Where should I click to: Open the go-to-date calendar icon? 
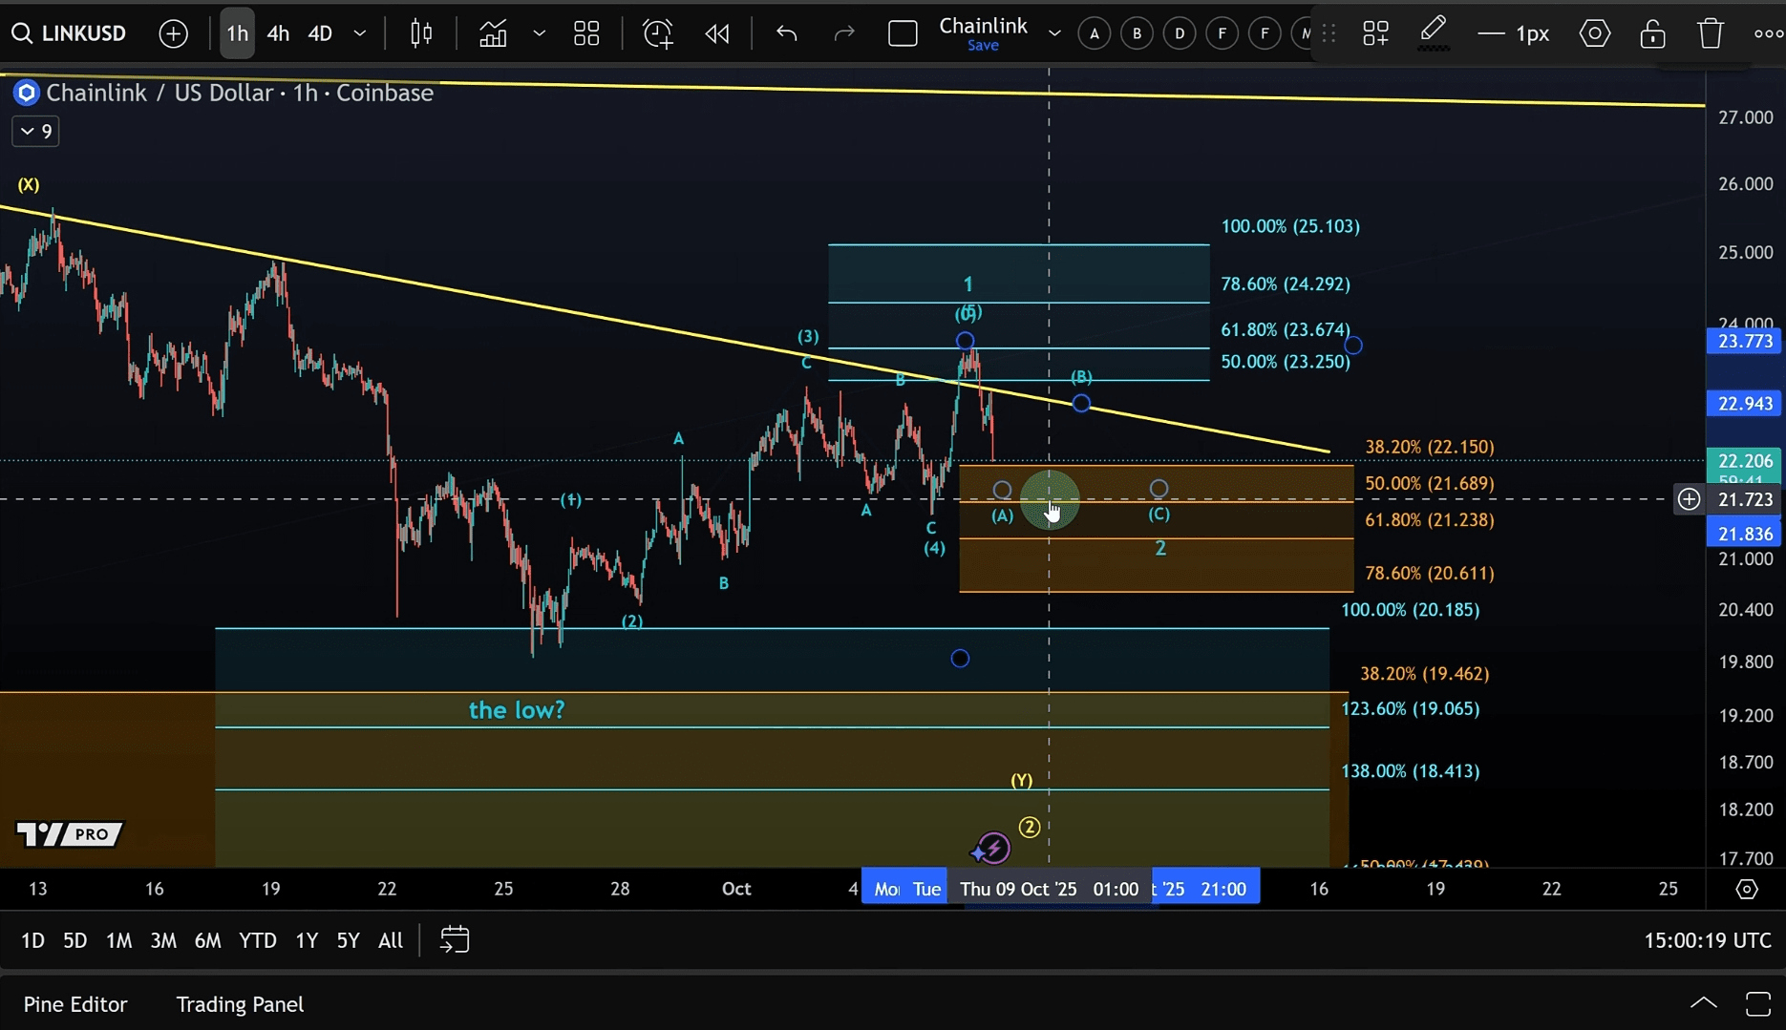tap(455, 941)
